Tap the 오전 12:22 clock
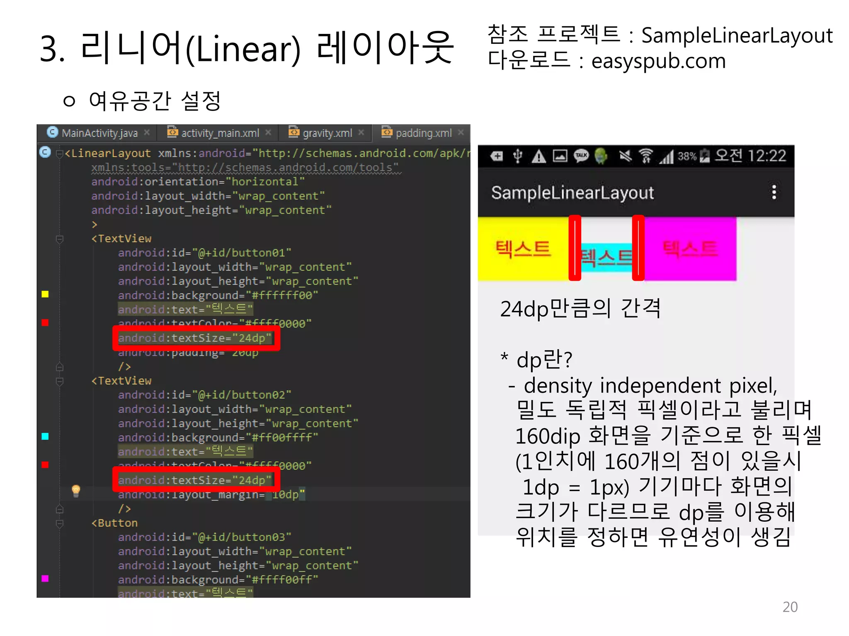Screen dimensions: 849x636 click(x=750, y=156)
